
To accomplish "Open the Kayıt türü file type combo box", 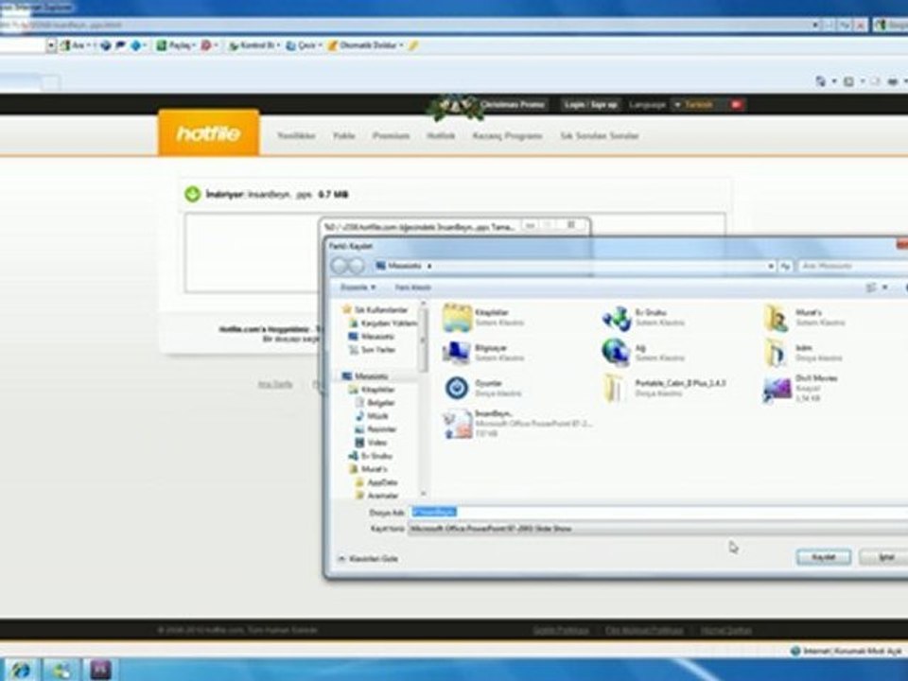I will [658, 529].
